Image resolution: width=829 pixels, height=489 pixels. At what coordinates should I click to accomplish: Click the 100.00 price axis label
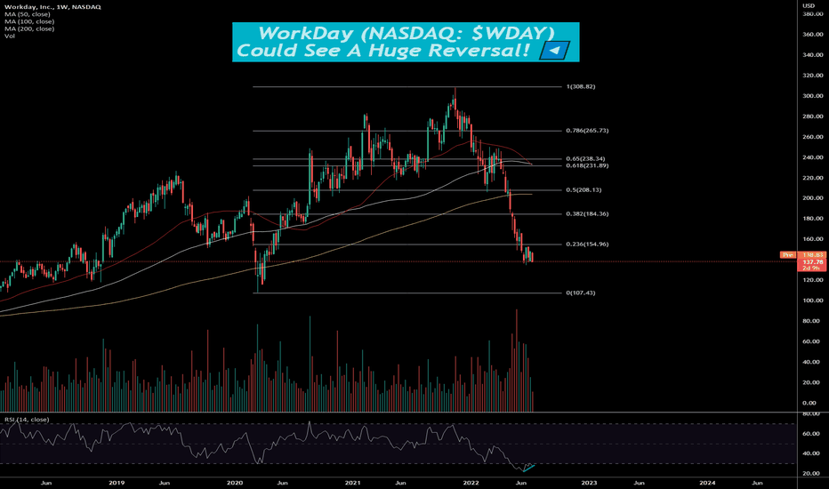coord(813,301)
